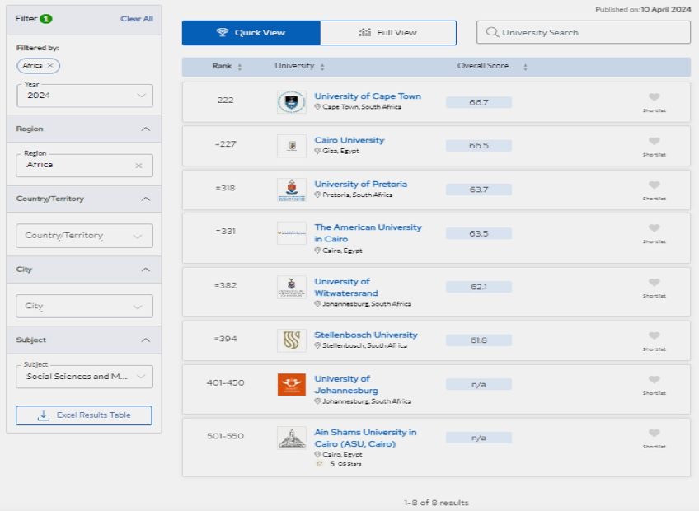699x511 pixels.
Task: Toggle shortlist for University of Witwatersrand
Action: coord(654,283)
